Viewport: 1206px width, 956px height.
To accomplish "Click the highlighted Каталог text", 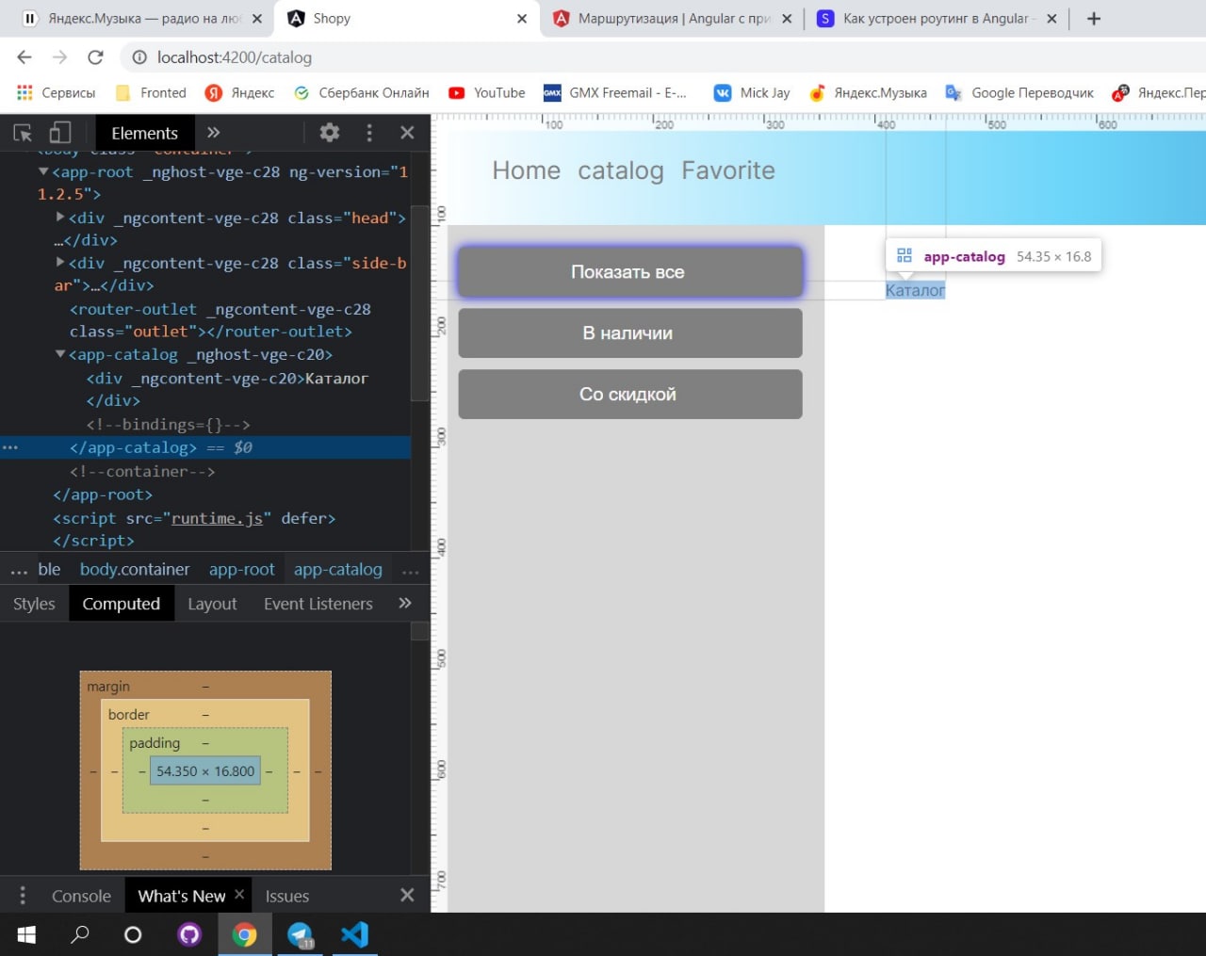I will (x=915, y=290).
